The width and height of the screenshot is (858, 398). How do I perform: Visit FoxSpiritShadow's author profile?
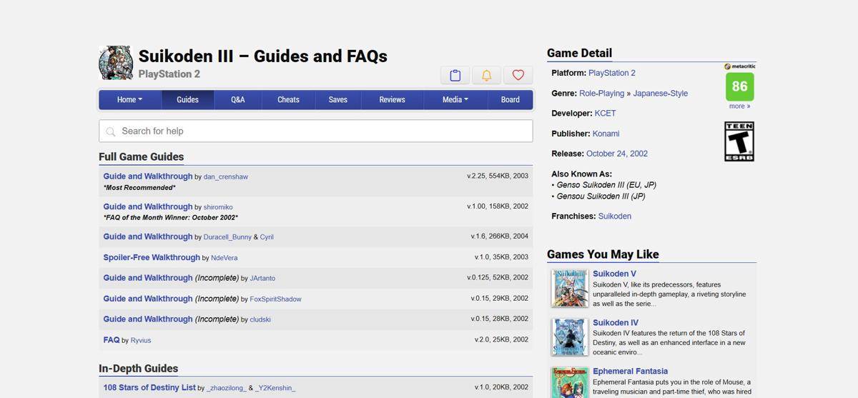point(276,299)
